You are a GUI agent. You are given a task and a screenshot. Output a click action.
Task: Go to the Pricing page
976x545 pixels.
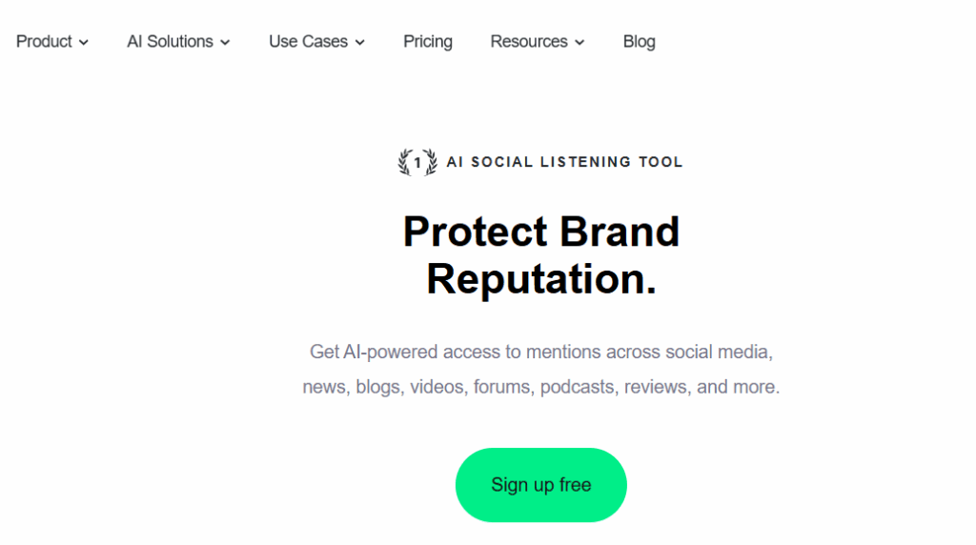tap(428, 42)
